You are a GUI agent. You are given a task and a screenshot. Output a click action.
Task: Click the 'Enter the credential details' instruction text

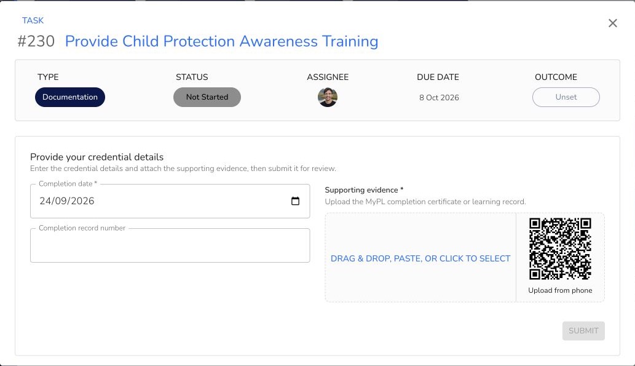click(x=183, y=168)
